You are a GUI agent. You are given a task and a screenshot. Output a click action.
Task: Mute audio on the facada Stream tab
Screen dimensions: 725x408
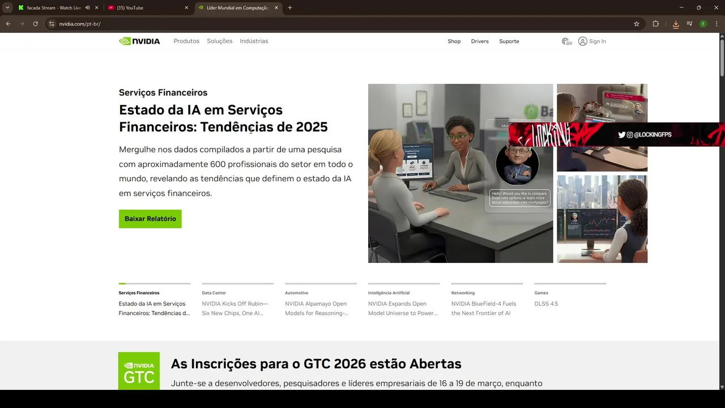pos(87,8)
